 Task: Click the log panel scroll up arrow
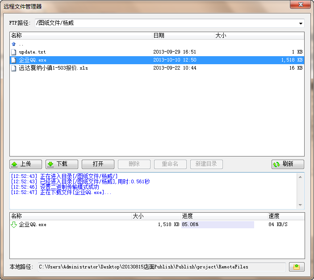point(300,177)
